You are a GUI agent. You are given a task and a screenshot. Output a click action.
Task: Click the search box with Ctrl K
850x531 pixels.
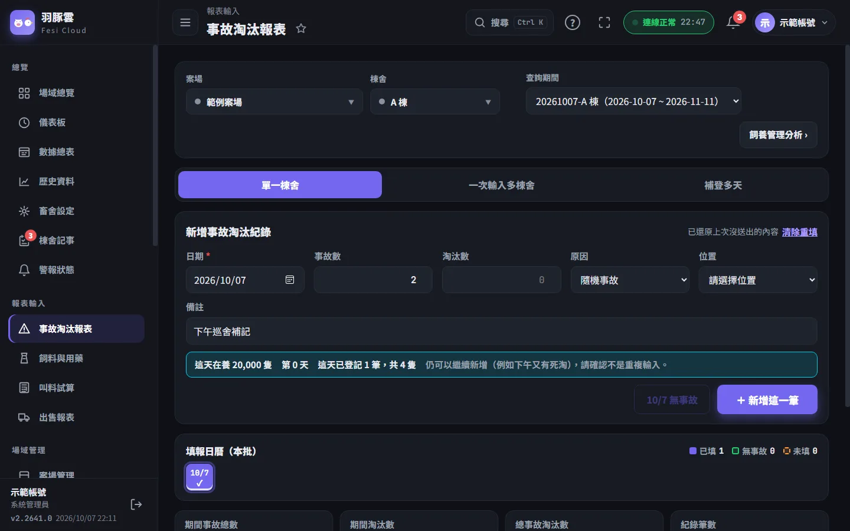(x=509, y=22)
